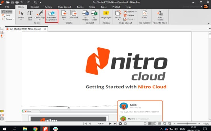Expand the Zoom dropdown

pos(8,19)
